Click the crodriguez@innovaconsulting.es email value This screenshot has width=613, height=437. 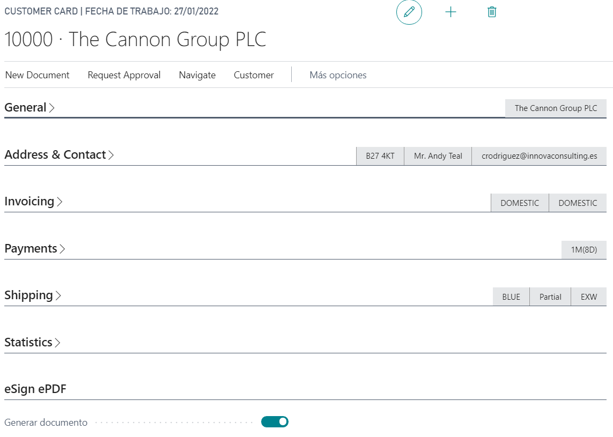click(x=539, y=156)
